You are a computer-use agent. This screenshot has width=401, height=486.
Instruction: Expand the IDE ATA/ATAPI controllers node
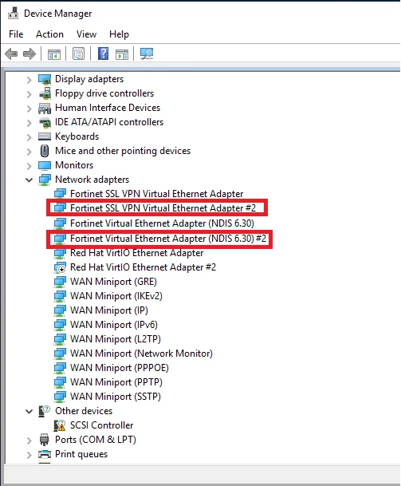(29, 123)
